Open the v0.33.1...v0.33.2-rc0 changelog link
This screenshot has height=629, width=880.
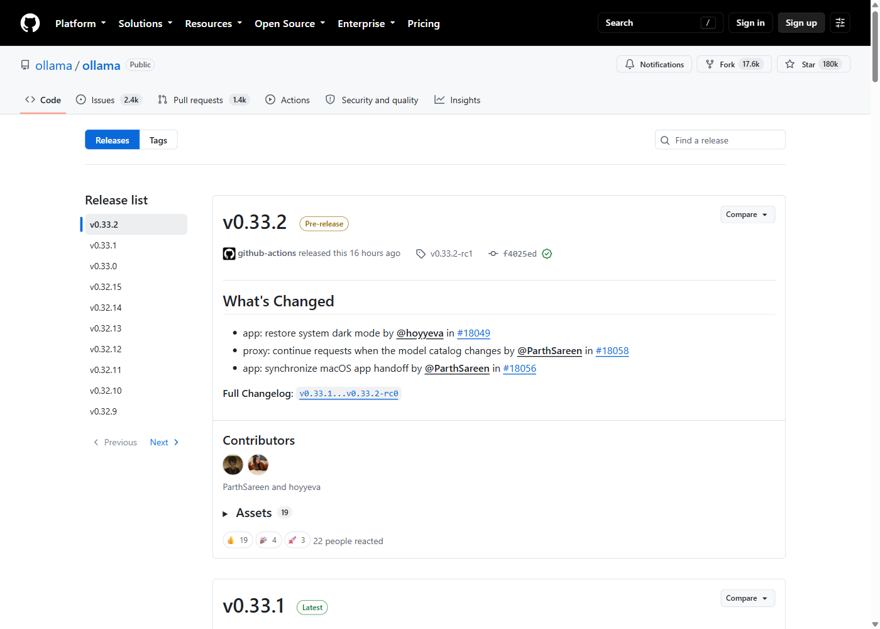tap(349, 394)
